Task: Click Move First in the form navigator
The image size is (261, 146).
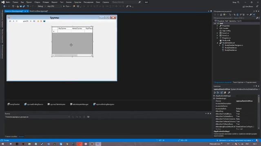Action: pos(10,21)
